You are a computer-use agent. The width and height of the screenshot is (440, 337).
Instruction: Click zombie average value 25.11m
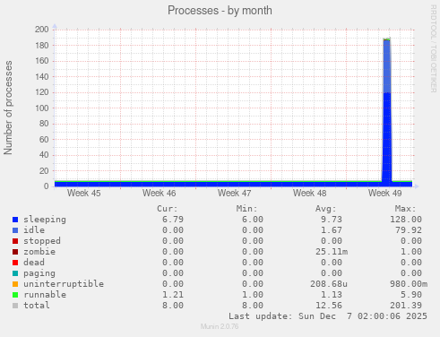click(x=332, y=252)
